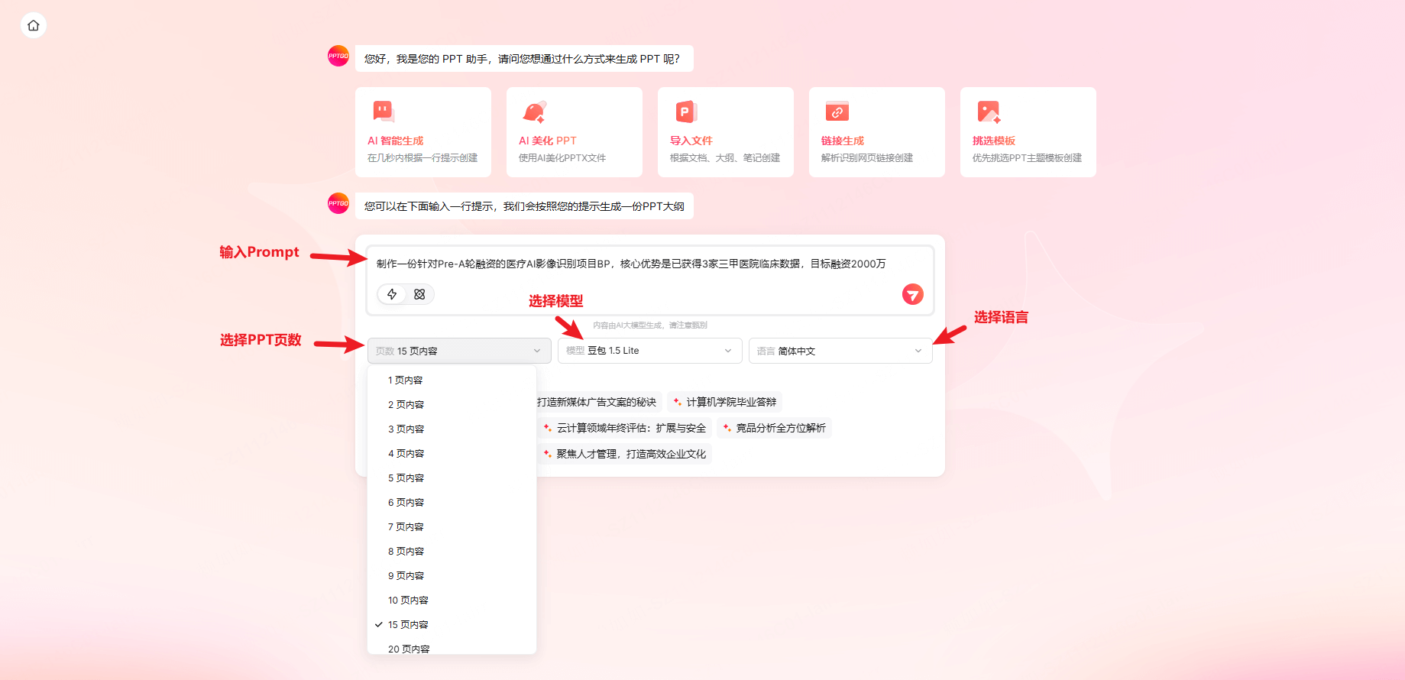Click the 挑选模板 image icon

989,112
